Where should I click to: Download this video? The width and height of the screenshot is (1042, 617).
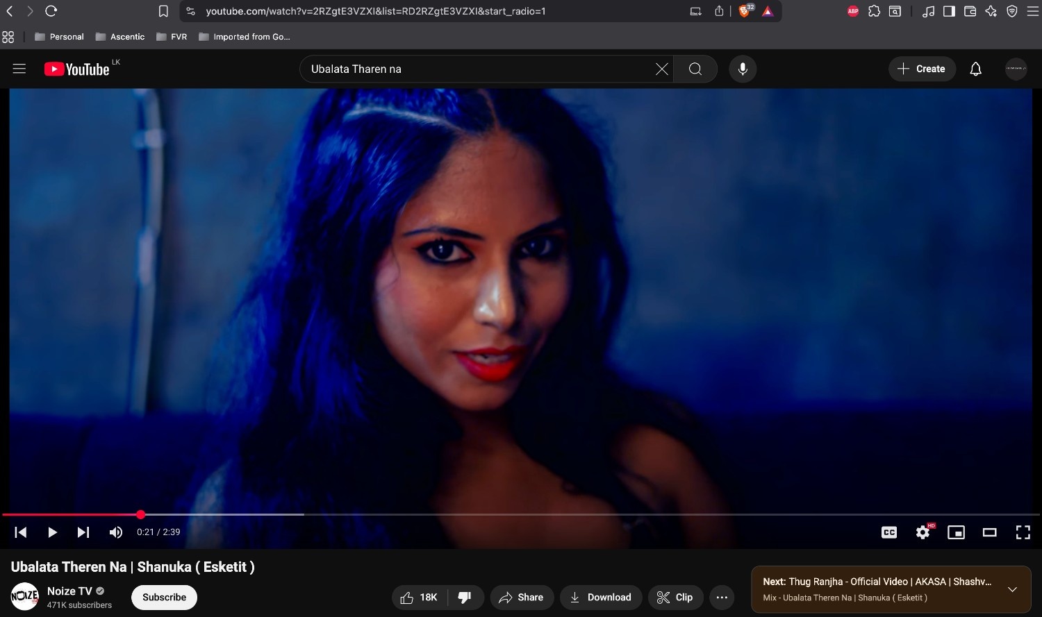point(601,597)
